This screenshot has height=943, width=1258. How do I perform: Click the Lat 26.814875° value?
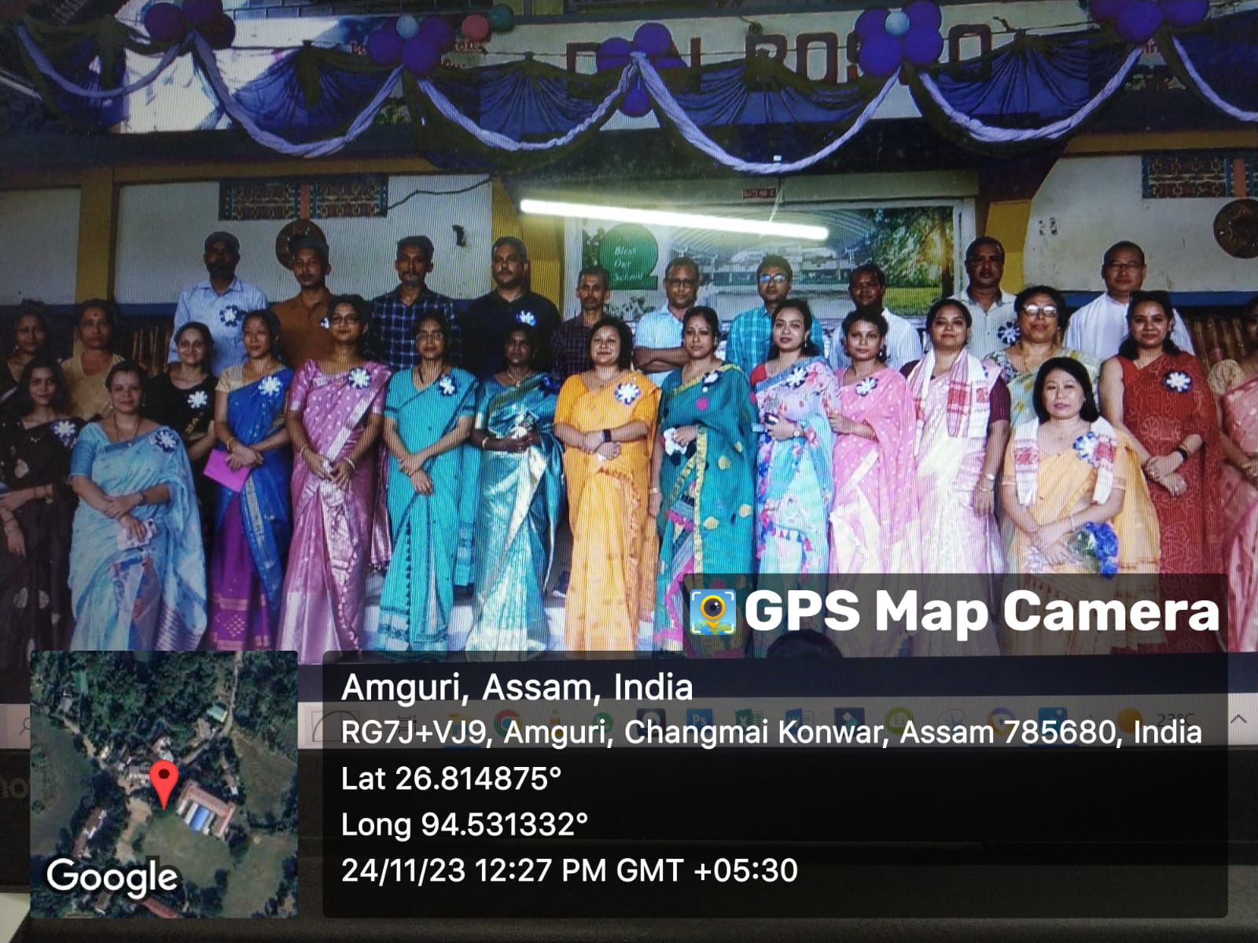click(x=451, y=779)
